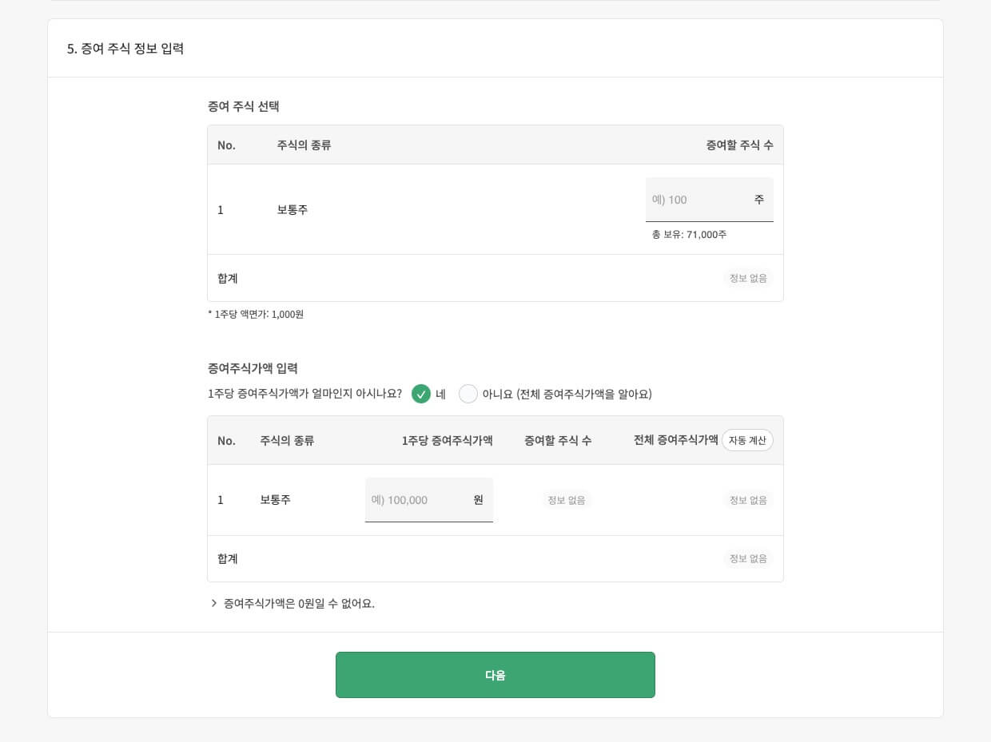
Task: Click the 주 unit label in share input
Action: tap(758, 200)
